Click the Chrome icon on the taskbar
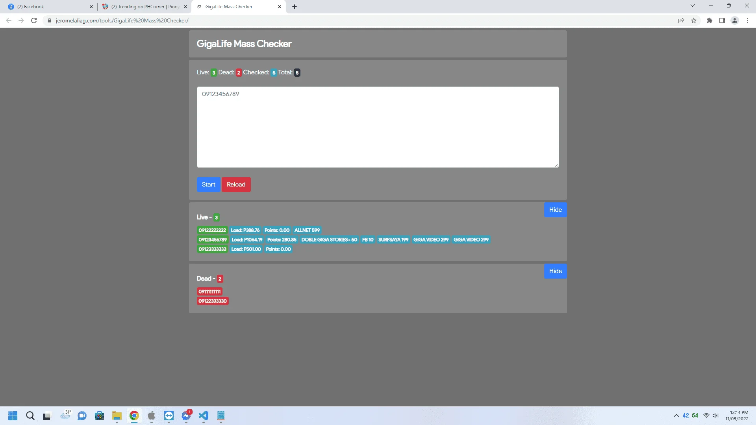756x425 pixels. (134, 416)
